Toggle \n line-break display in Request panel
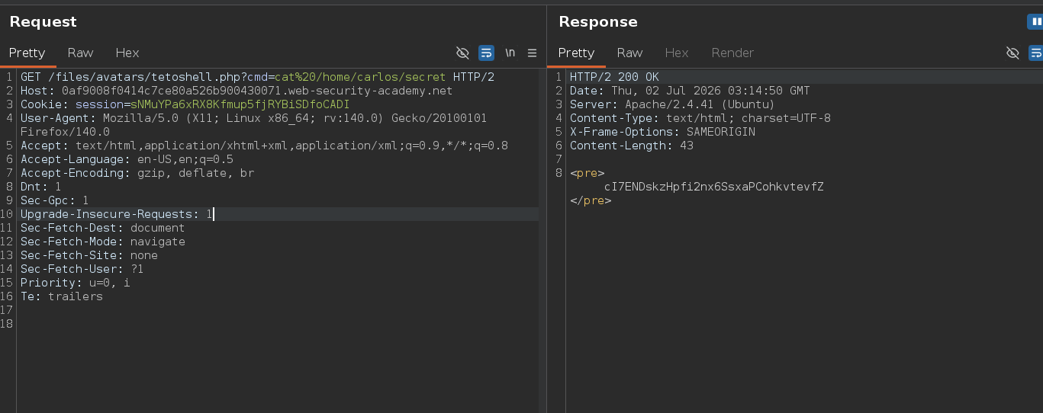Viewport: 1043px width, 413px height. point(510,53)
